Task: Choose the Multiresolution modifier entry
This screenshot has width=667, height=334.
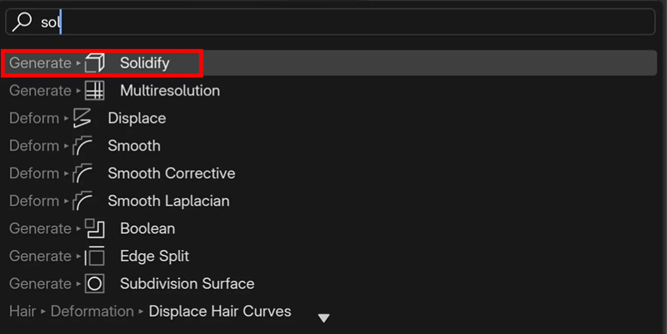Action: coord(170,91)
